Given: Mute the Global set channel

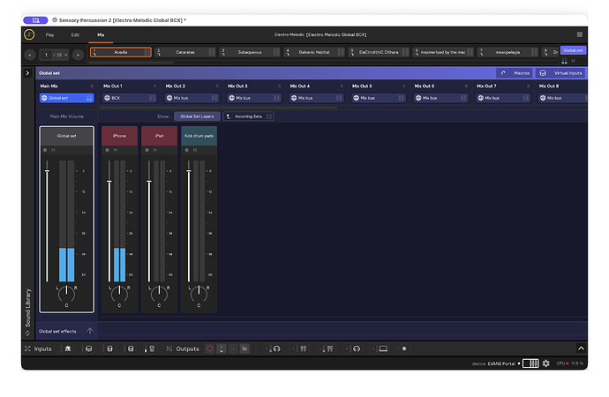Looking at the screenshot, I should click(x=53, y=150).
